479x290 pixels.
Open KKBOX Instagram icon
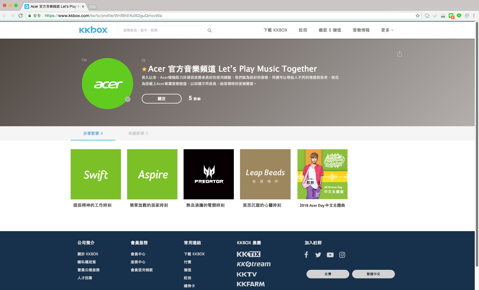[x=342, y=255]
